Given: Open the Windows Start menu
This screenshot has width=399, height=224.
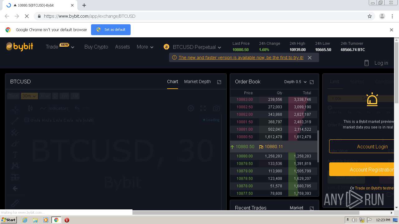Looking at the screenshot, I should point(9,220).
